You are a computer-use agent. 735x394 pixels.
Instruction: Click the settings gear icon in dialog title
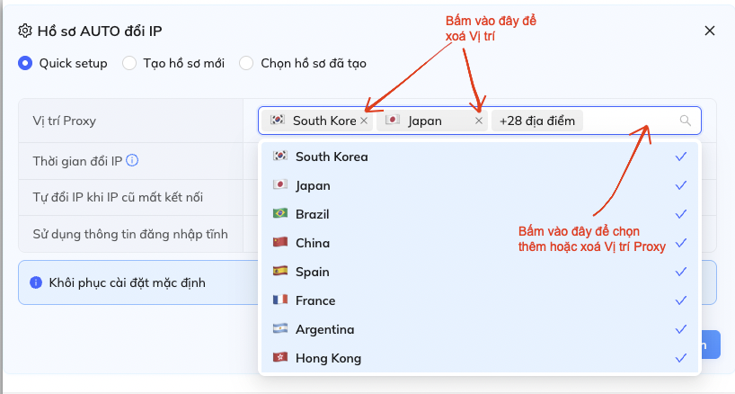[25, 31]
